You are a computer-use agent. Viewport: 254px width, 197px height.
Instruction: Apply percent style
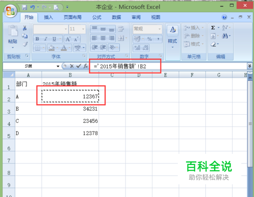pos(149,39)
